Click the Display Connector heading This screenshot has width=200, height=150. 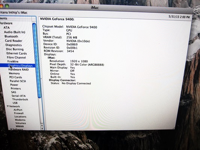[x=62, y=80]
